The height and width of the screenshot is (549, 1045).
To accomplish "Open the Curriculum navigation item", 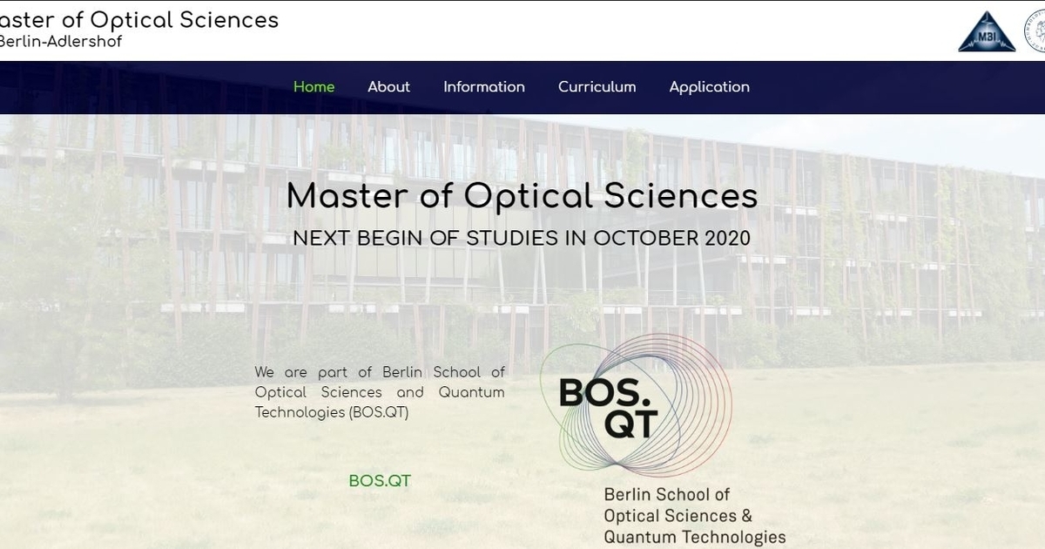I will [597, 86].
